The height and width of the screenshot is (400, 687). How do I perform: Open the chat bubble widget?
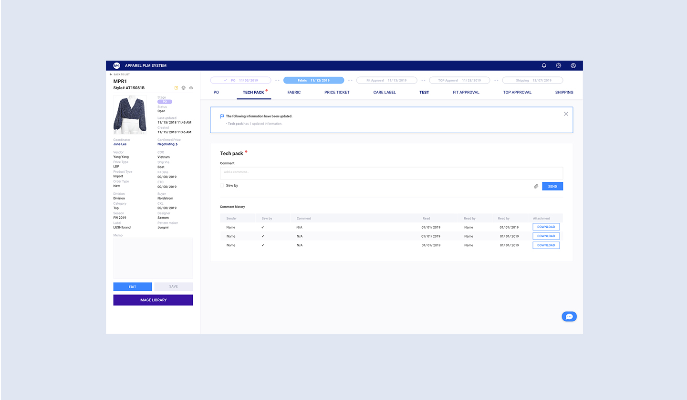coord(569,316)
